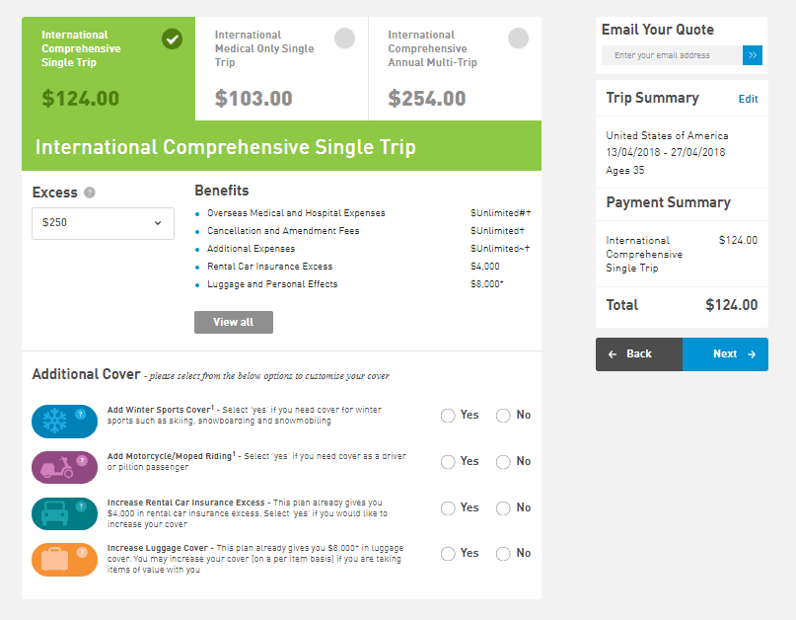The image size is (796, 620).
Task: Open the Excess help question mark
Action: point(90,194)
